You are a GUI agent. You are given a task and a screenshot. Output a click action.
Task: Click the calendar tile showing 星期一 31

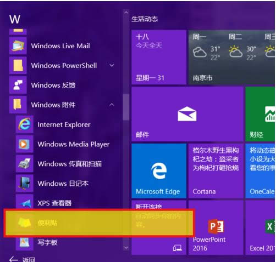[159, 57]
